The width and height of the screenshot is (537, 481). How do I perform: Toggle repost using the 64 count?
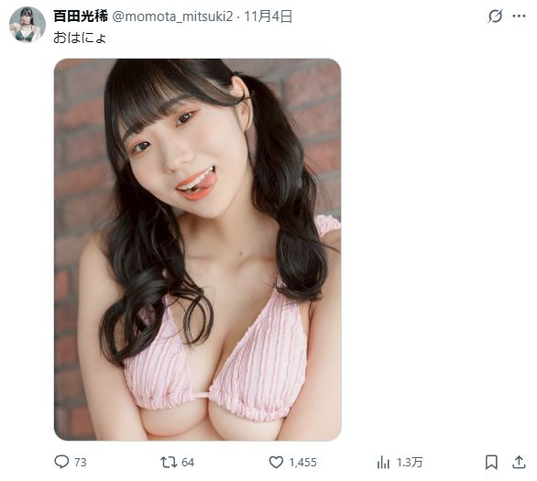[188, 463]
